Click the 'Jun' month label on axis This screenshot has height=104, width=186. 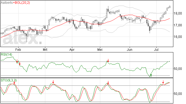[x=130, y=49]
